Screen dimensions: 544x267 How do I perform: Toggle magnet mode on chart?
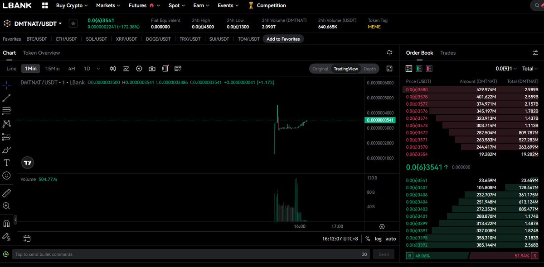(x=6, y=223)
